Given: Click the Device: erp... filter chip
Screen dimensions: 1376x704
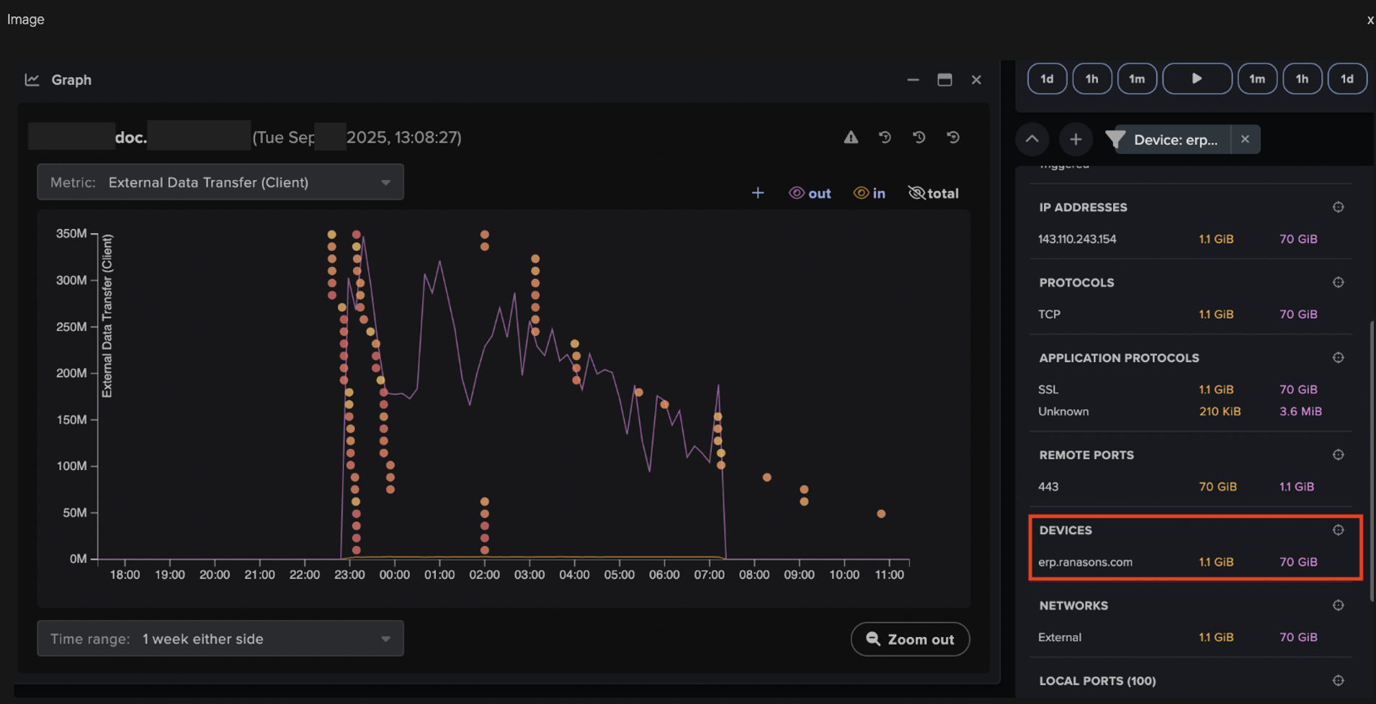Looking at the screenshot, I should point(1175,140).
